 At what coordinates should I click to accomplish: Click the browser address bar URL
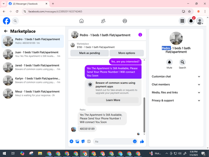click(x=55, y=11)
